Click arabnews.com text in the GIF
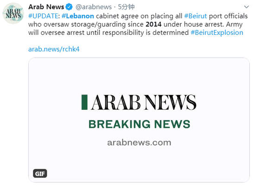Viewport: 255px width, 186px height. [139, 143]
